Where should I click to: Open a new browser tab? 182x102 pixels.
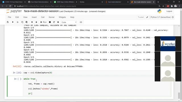tap(158, 2)
